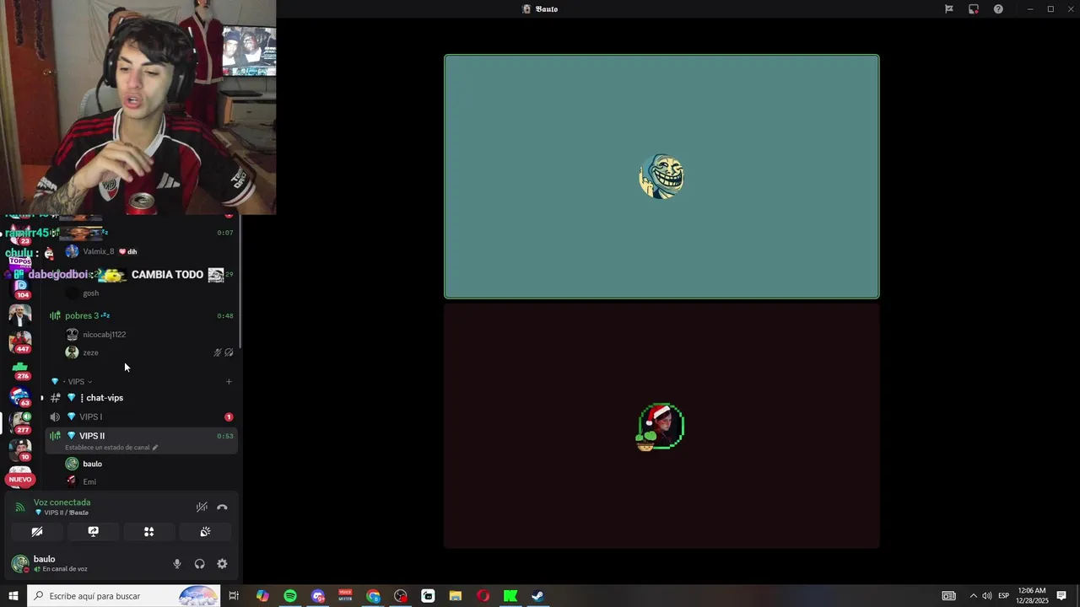Screen dimensions: 1080x607
Task: Open the soundboard button
Action: 205,532
